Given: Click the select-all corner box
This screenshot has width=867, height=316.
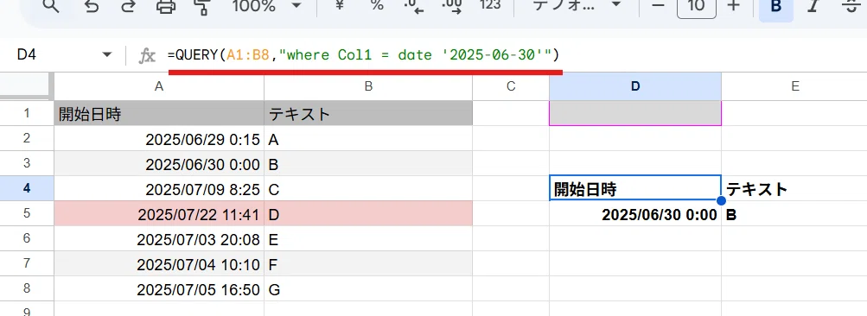Looking at the screenshot, I should 27,86.
